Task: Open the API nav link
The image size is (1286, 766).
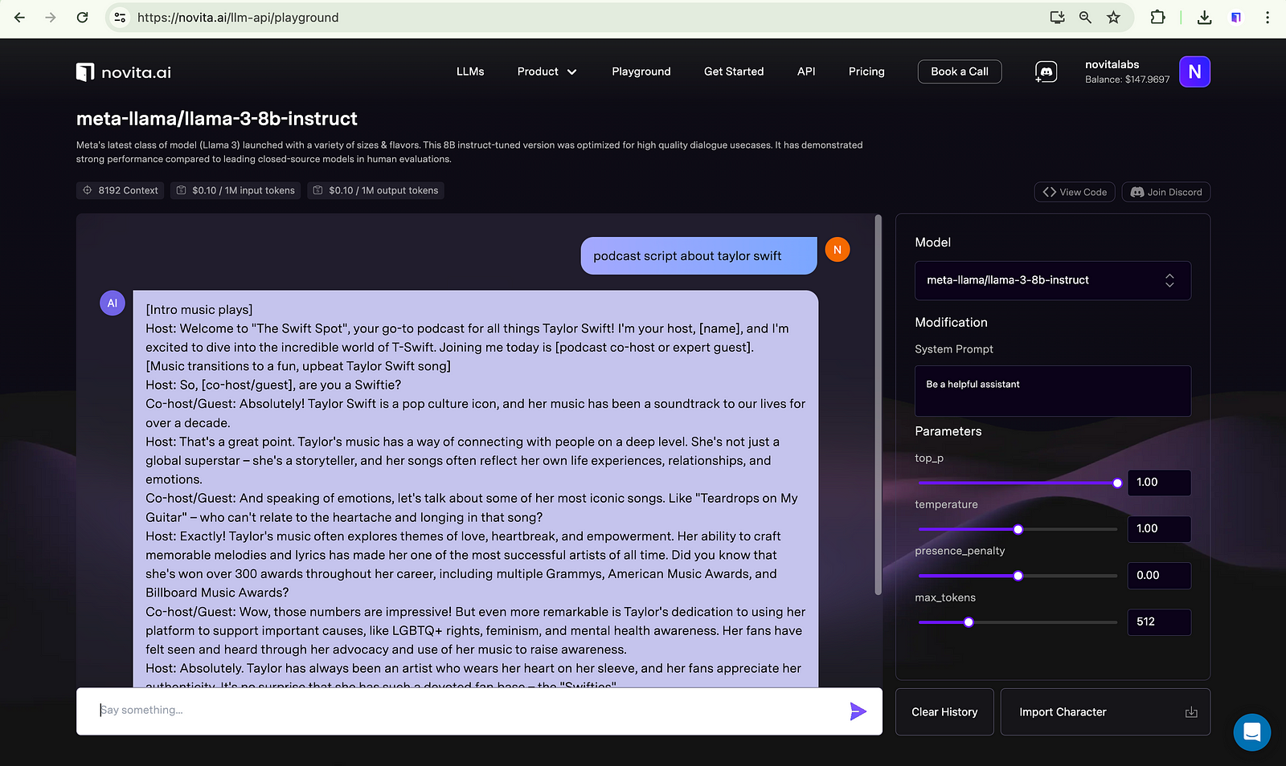Action: click(806, 71)
